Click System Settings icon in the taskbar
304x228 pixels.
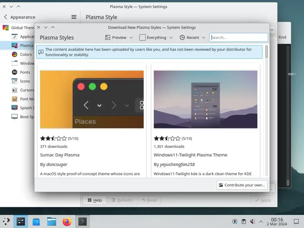click(21, 221)
